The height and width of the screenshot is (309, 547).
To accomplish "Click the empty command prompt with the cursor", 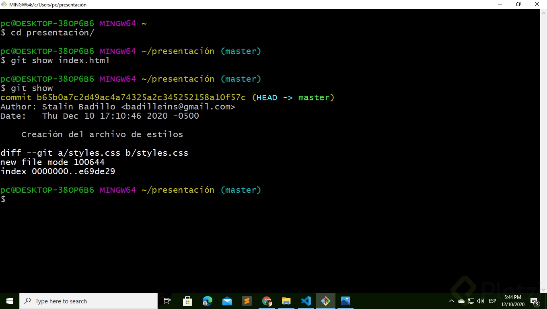I will (x=6, y=200).
